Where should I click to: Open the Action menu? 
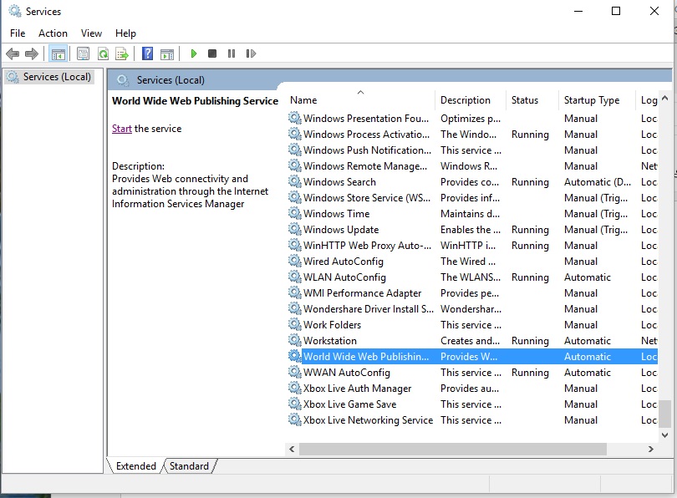(x=53, y=33)
